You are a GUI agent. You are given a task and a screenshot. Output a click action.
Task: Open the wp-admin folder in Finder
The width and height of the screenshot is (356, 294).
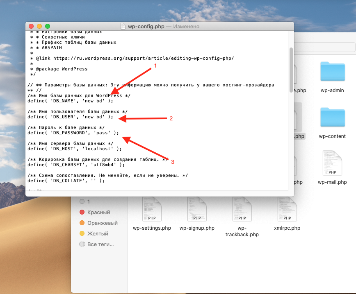click(x=332, y=71)
